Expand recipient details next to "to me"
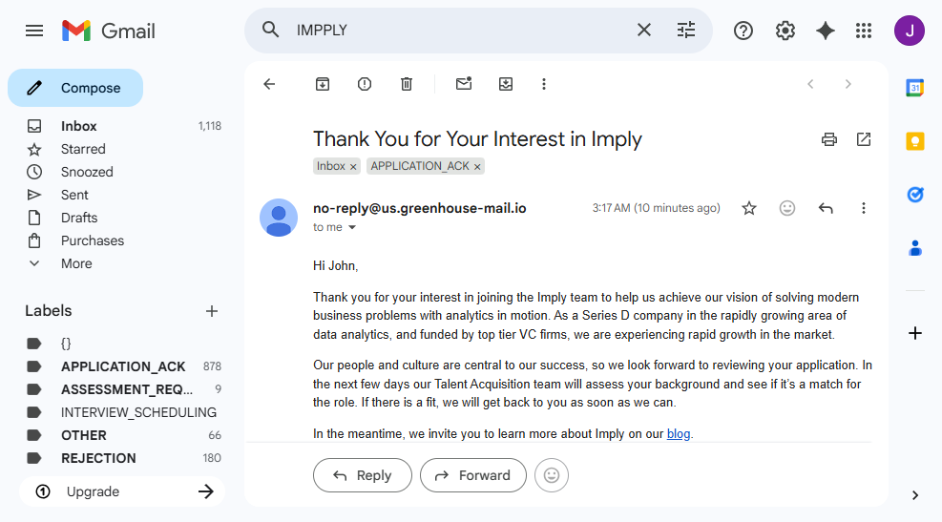942x522 pixels. (352, 228)
